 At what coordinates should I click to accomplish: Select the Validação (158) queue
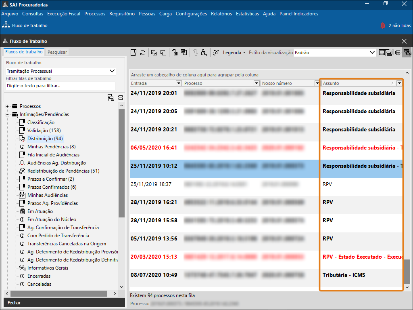(x=44, y=131)
